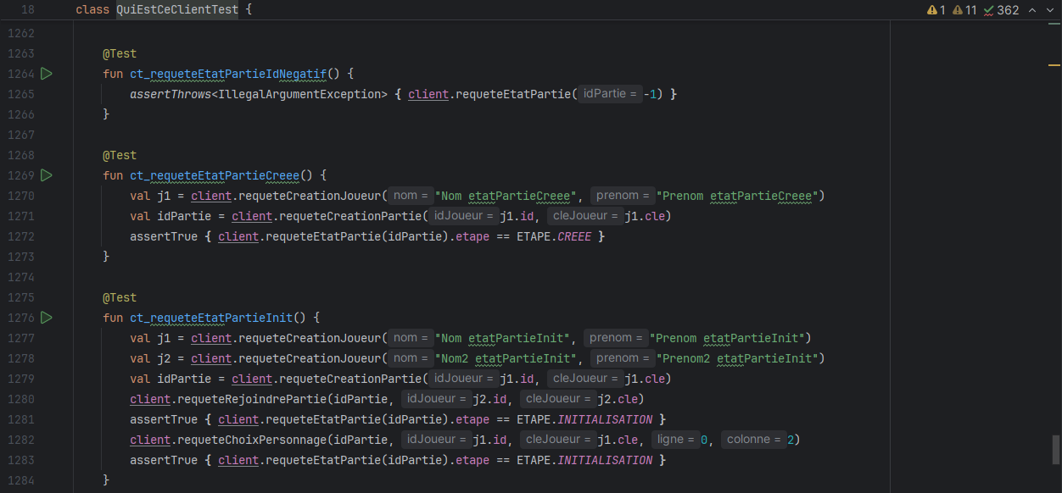Run the ct_requeteEtatPartieIdNegatif test from gutter

pos(47,74)
